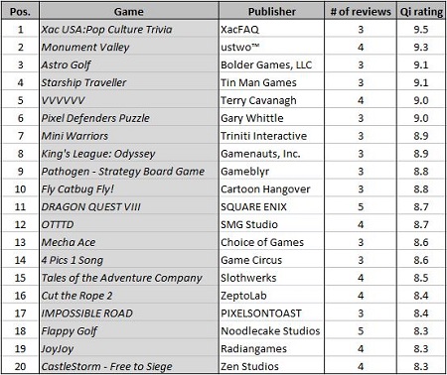Image resolution: width=447 pixels, height=375 pixels.
Task: Click the Cut the Rope 2 cell
Action: pos(129,296)
